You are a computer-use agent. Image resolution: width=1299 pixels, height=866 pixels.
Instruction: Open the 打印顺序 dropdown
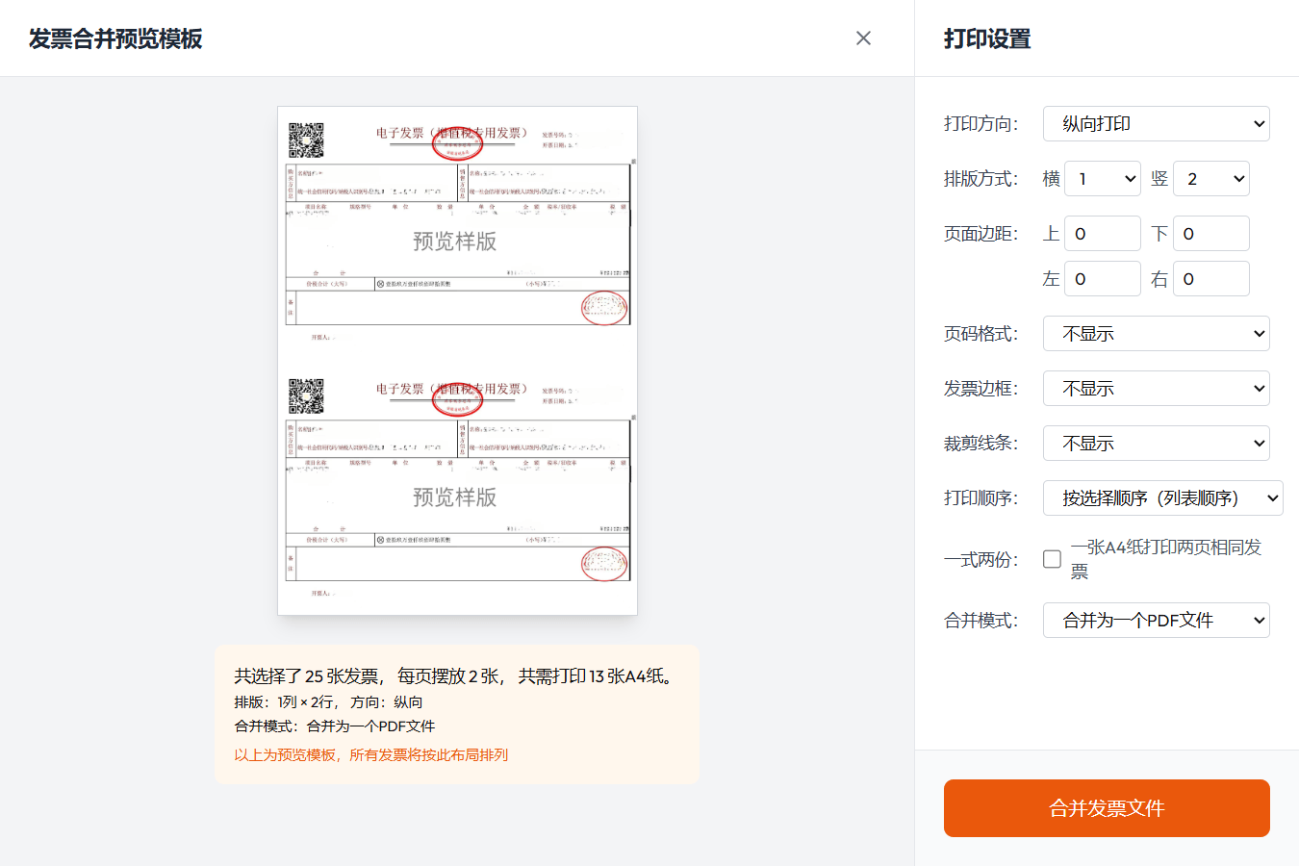(1162, 498)
